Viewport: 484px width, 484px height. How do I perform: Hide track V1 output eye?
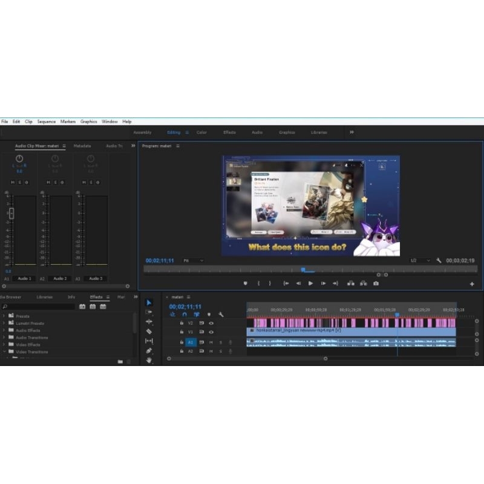click(x=211, y=332)
